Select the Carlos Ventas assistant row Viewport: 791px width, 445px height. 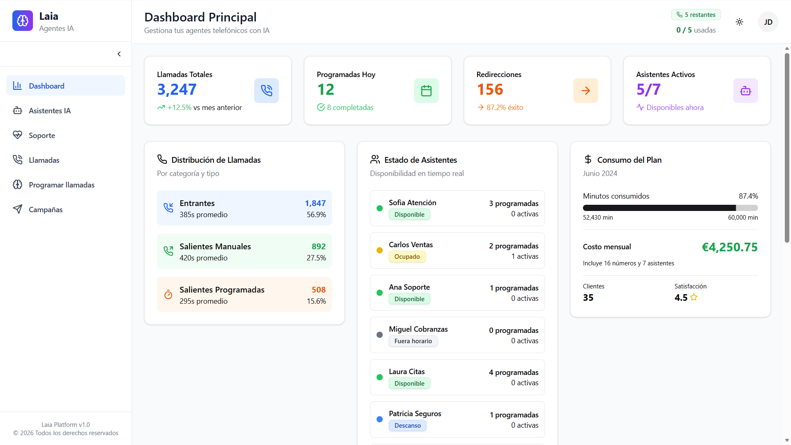tap(457, 251)
